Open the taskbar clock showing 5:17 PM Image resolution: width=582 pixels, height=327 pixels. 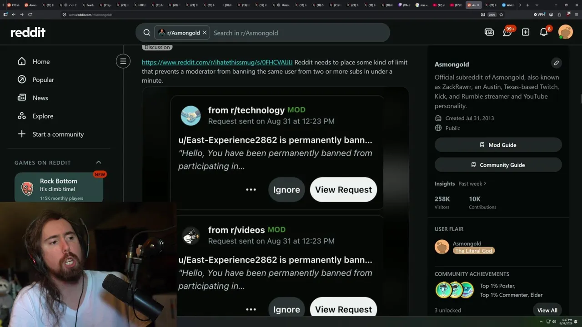(566, 322)
